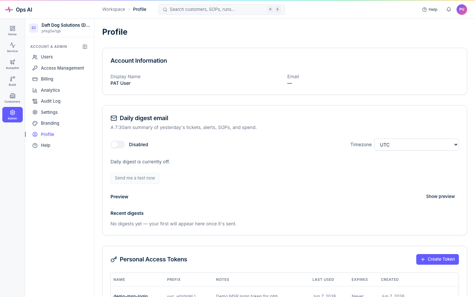The height and width of the screenshot is (297, 475).
Task: Open Settings from sidebar menu
Action: pyautogui.click(x=60, y=112)
